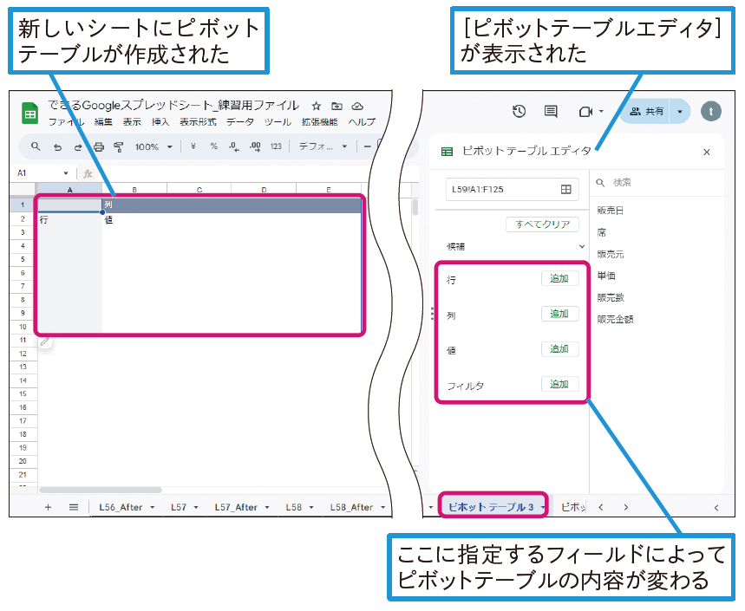This screenshot has width=745, height=611.
Task: Click 追加 next to 行
Action: (560, 278)
